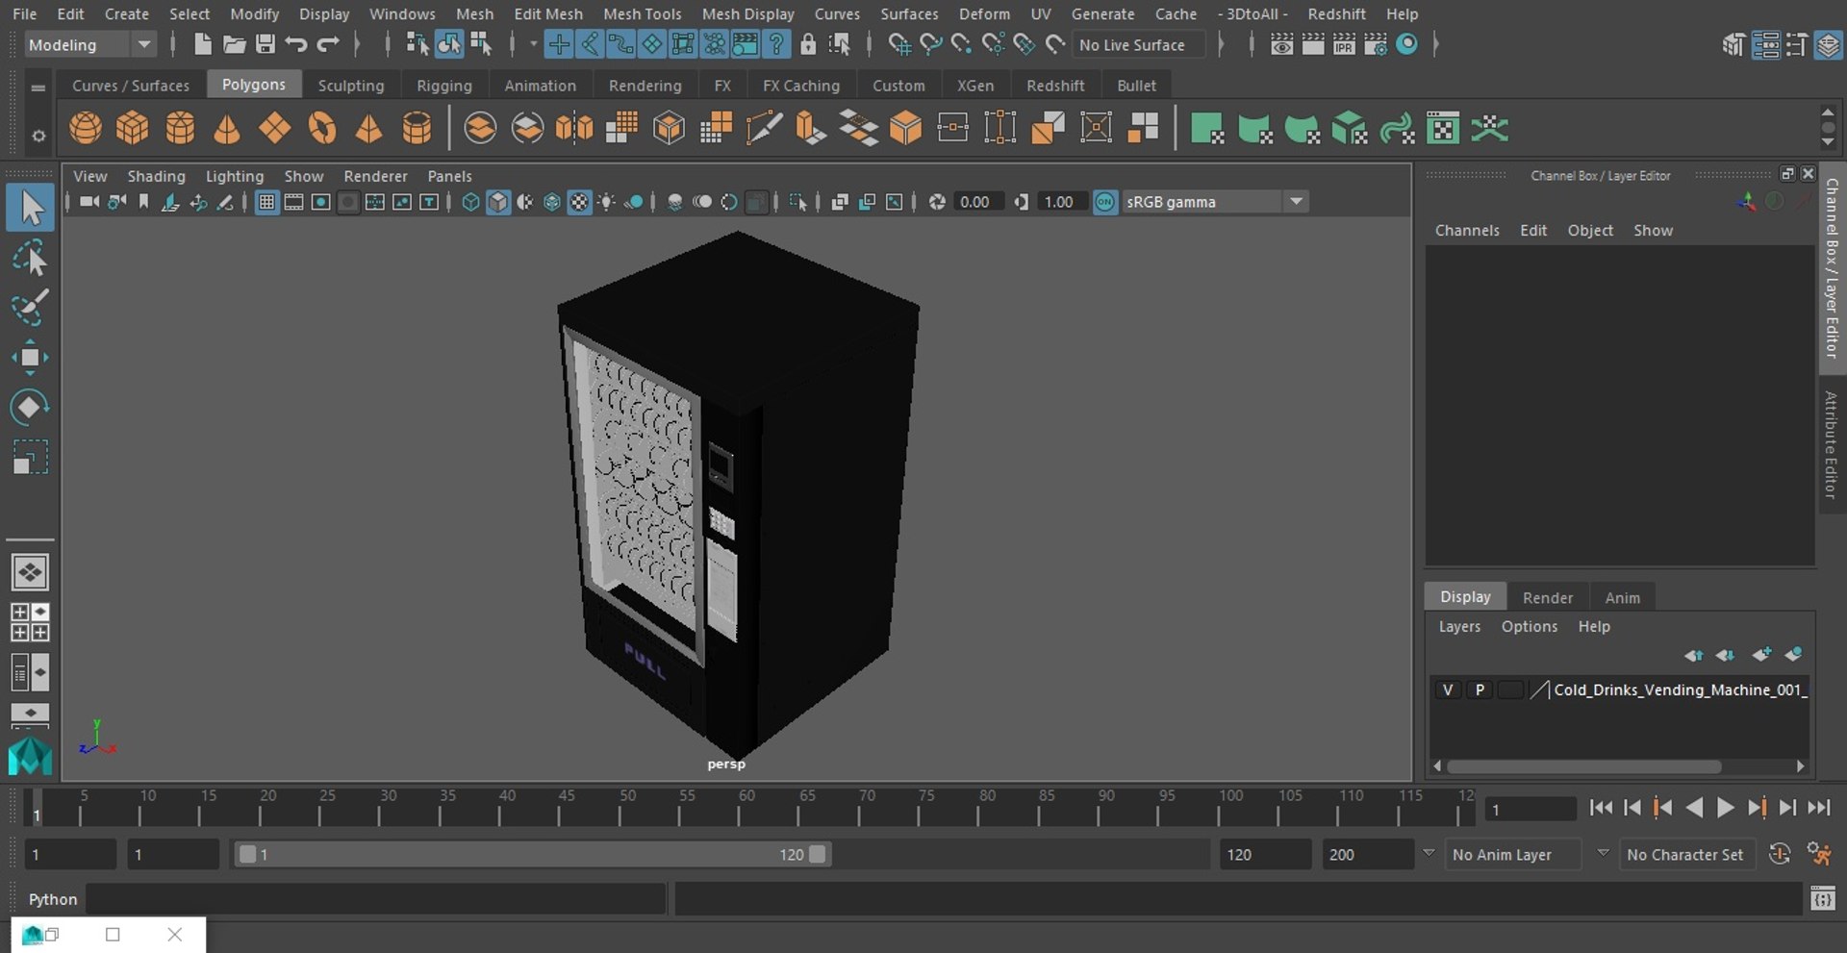The image size is (1847, 953).
Task: Open the layer editor Options menu
Action: pyautogui.click(x=1529, y=626)
